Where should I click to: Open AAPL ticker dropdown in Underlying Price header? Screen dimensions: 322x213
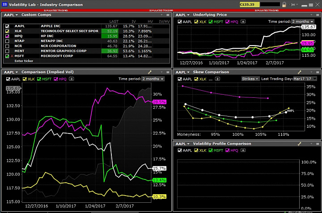(182, 15)
